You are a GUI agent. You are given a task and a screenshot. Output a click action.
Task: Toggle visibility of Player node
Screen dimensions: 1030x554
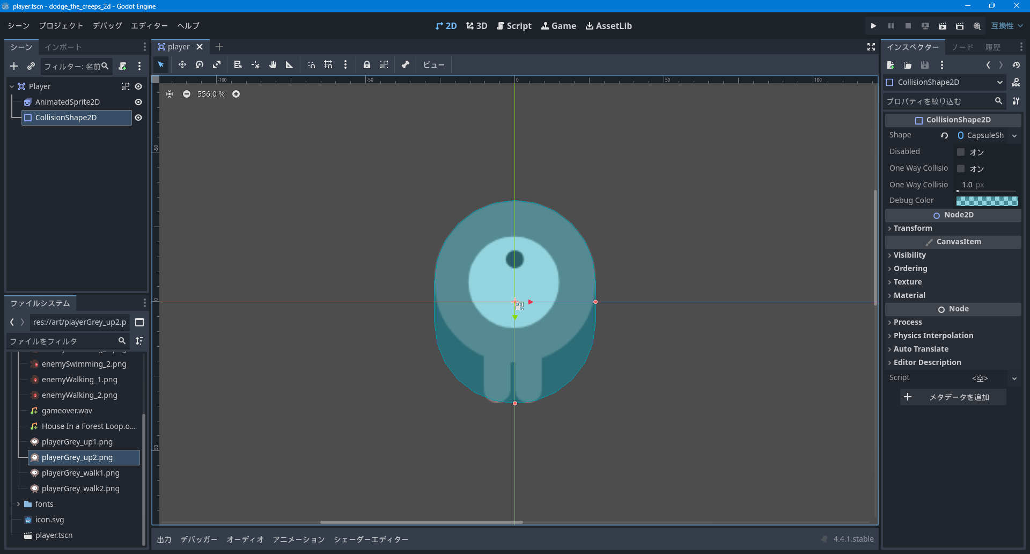click(138, 86)
